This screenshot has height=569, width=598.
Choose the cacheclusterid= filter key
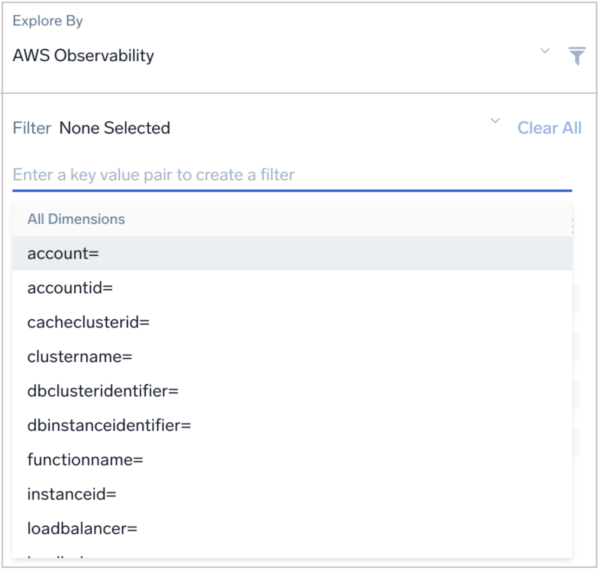pyautogui.click(x=88, y=322)
